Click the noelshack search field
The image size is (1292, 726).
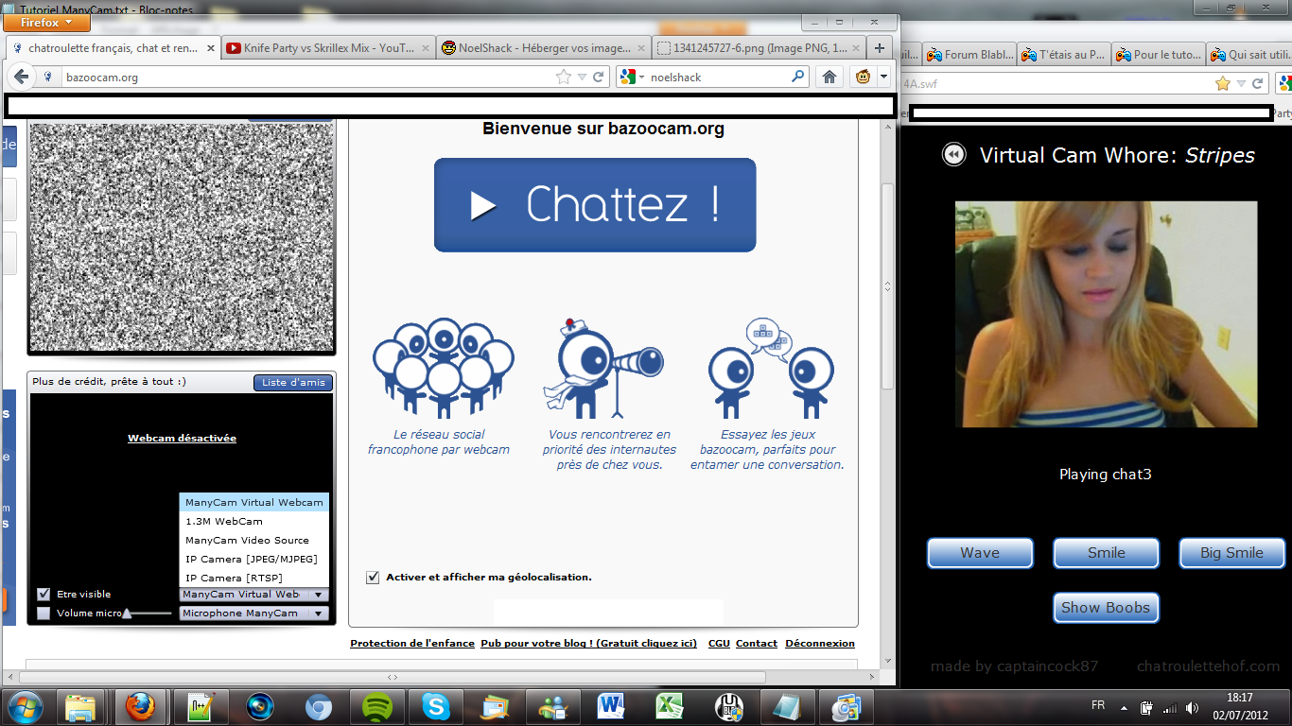coord(718,77)
